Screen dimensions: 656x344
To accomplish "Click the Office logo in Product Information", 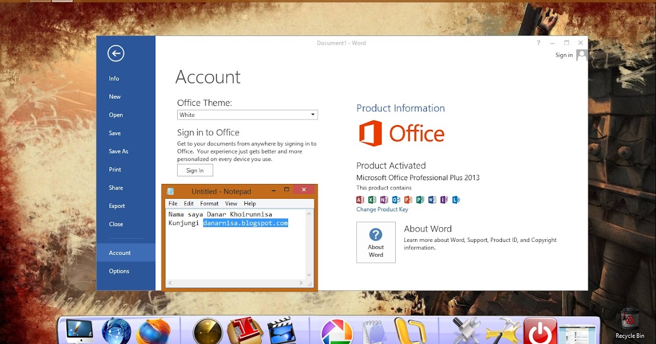I will coord(402,133).
